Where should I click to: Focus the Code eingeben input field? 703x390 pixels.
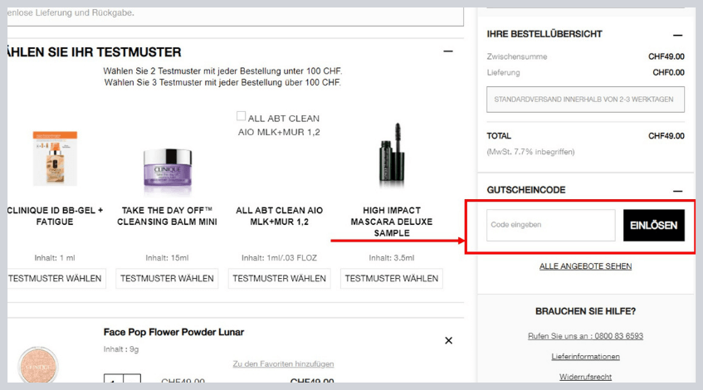[551, 225]
